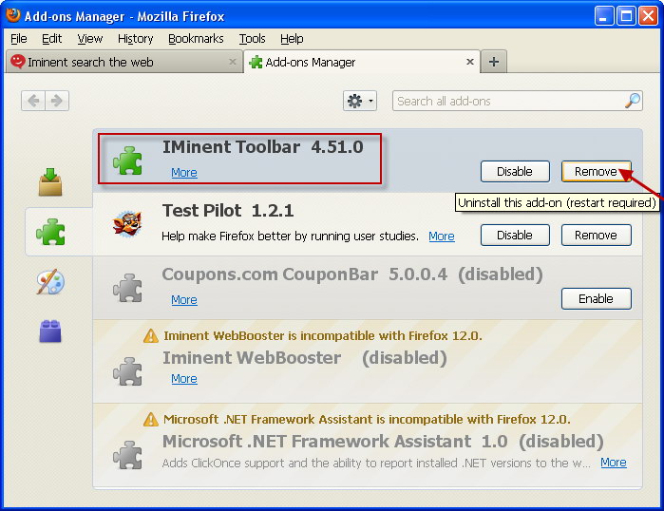Click in the Search all add-ons field
The height and width of the screenshot is (511, 664).
(518, 101)
